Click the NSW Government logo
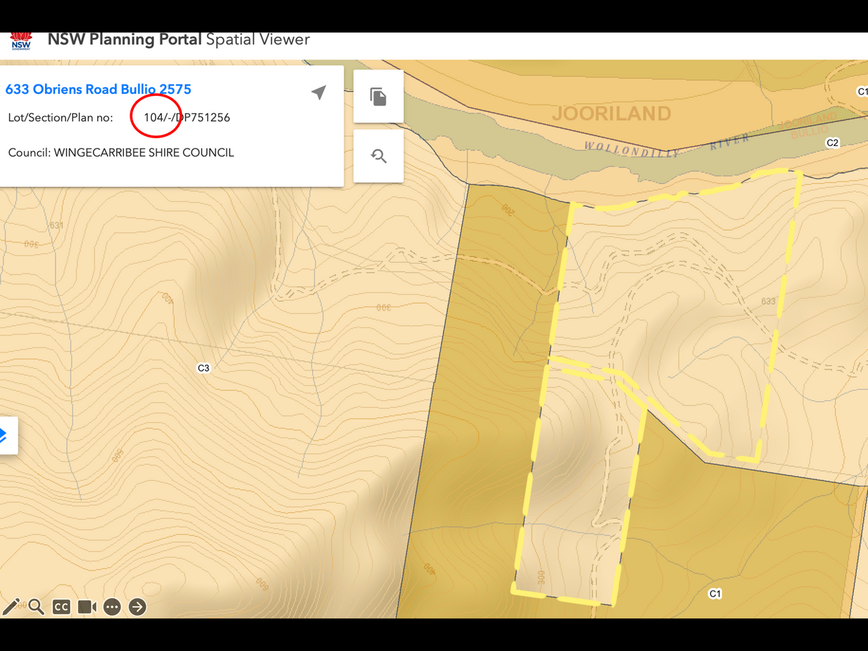The width and height of the screenshot is (868, 651). 21,40
